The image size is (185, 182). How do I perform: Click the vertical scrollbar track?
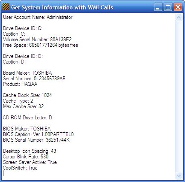click(x=179, y=97)
